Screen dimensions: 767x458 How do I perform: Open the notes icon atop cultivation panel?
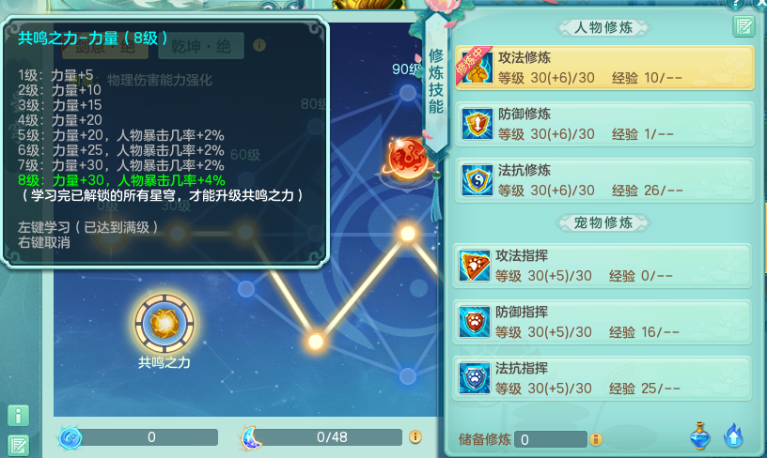[x=744, y=26]
